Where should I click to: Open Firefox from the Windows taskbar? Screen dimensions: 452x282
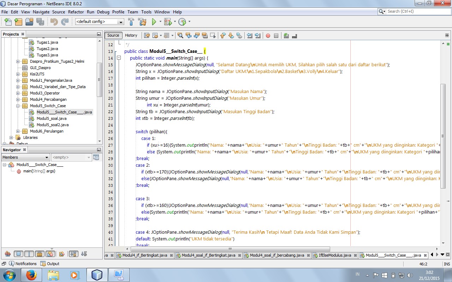pos(31,275)
